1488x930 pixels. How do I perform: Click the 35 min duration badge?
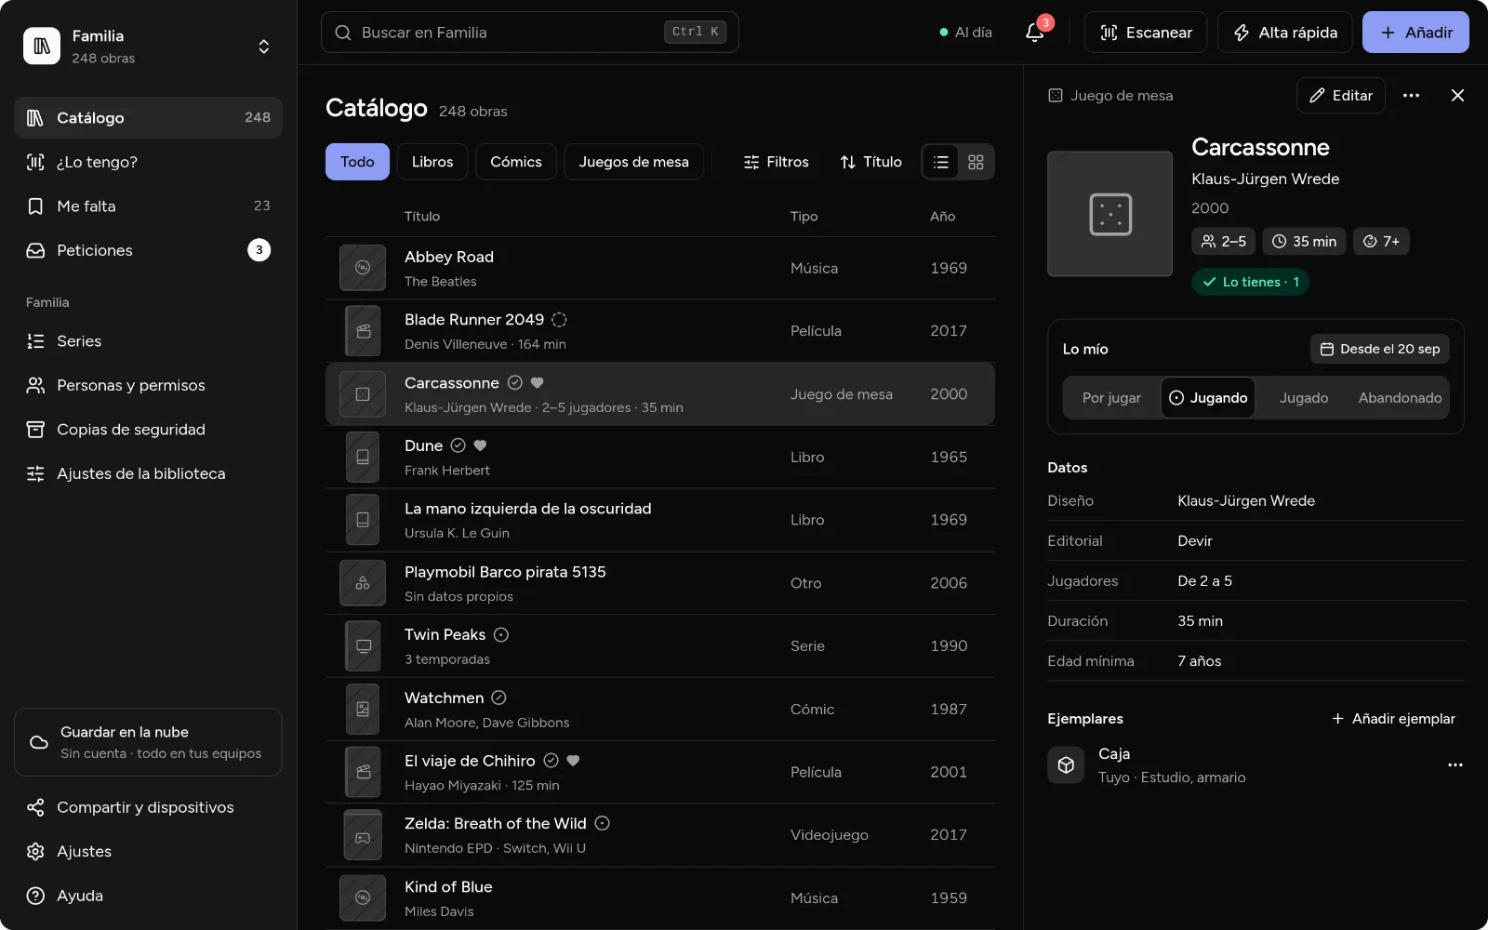pos(1305,242)
